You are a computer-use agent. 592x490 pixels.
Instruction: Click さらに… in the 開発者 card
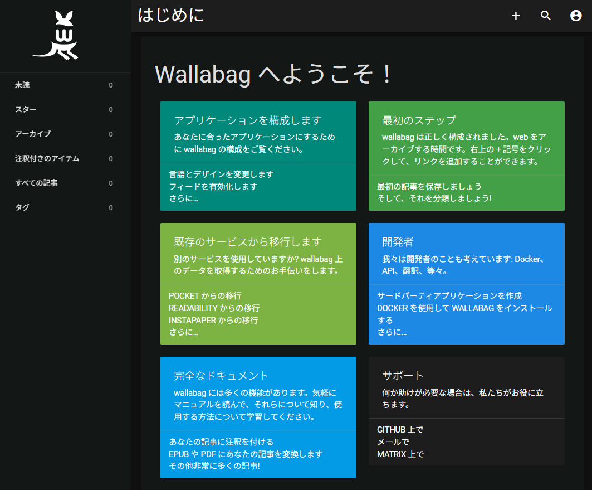[x=392, y=332]
